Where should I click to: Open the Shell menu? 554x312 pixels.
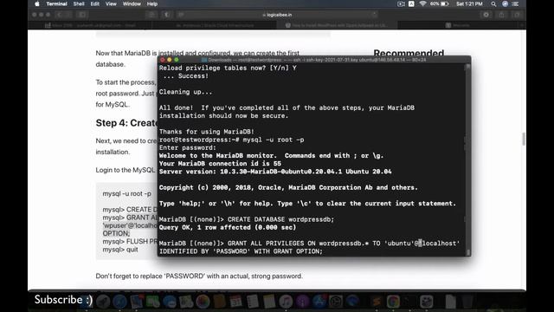(79, 3)
